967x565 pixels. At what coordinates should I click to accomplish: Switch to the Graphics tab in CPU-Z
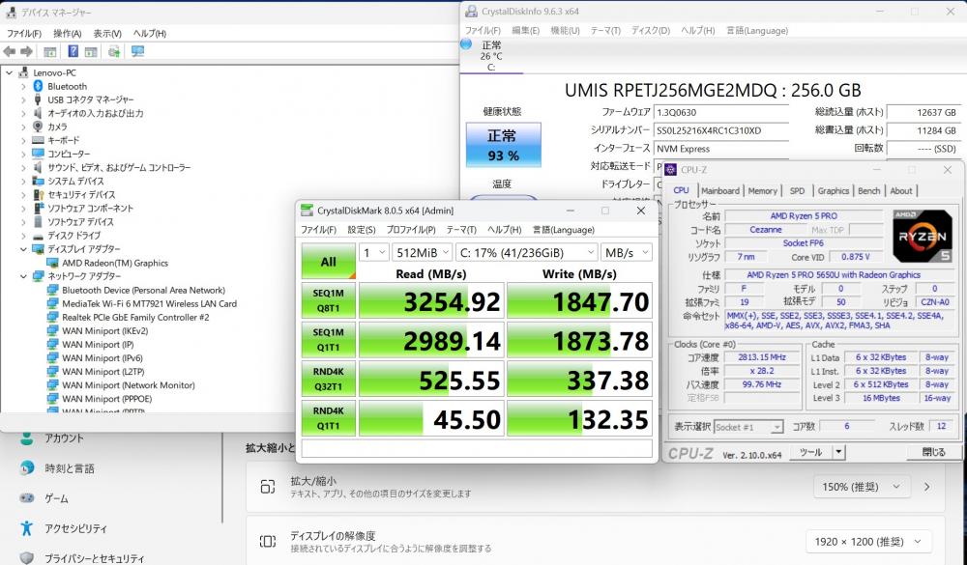tap(834, 191)
